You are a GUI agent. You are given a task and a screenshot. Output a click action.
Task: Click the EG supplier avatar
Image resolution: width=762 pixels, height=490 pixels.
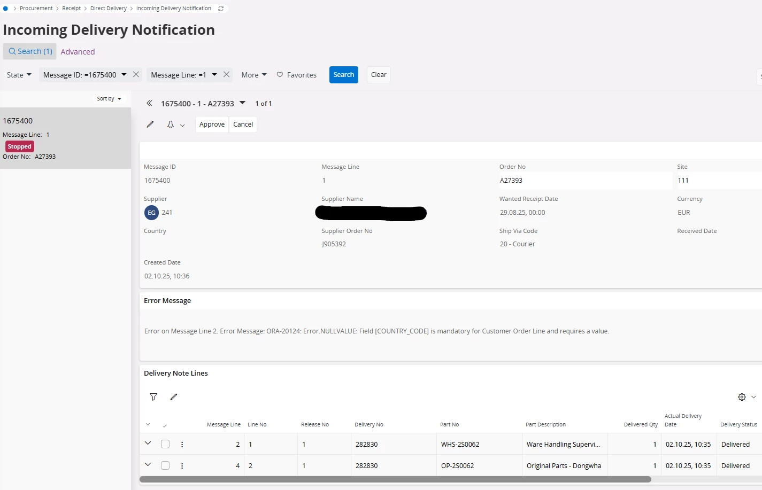(151, 213)
